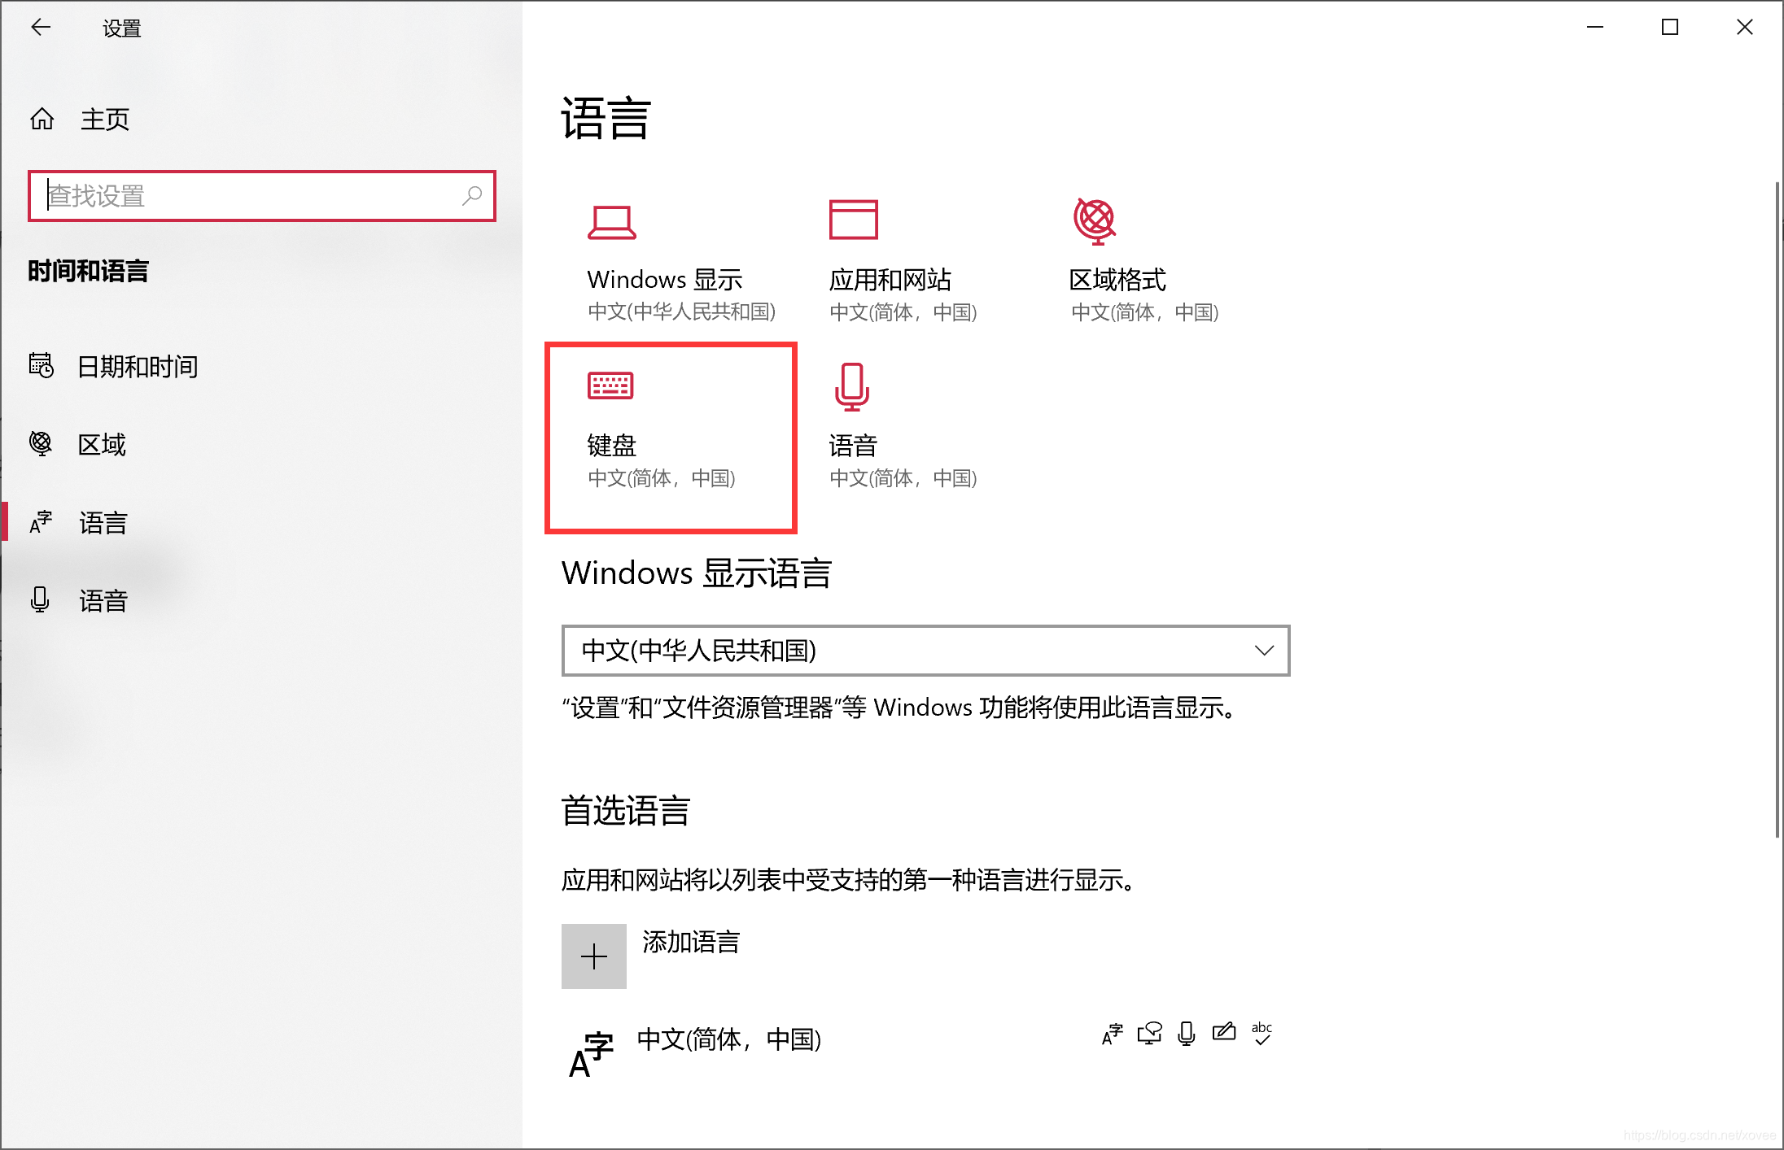Open 日期和时间 in sidebar
Screen dimensions: 1784x1150
tap(137, 367)
